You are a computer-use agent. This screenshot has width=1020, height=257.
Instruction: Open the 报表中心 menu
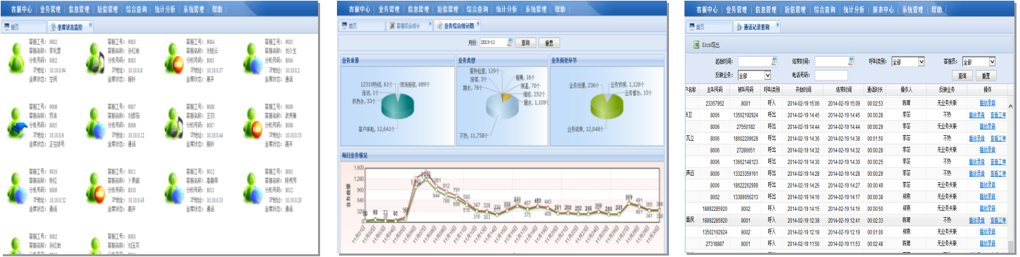(x=883, y=10)
